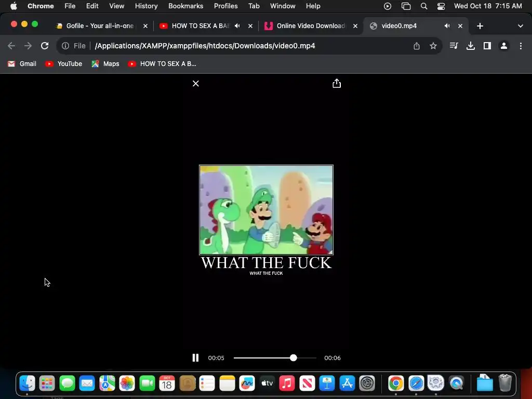Open Launchpad from the Dock
This screenshot has width=532, height=399.
tap(47, 383)
